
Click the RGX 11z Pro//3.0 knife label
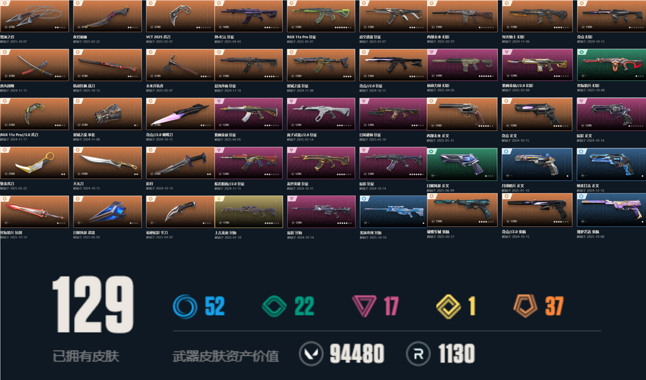(x=19, y=135)
